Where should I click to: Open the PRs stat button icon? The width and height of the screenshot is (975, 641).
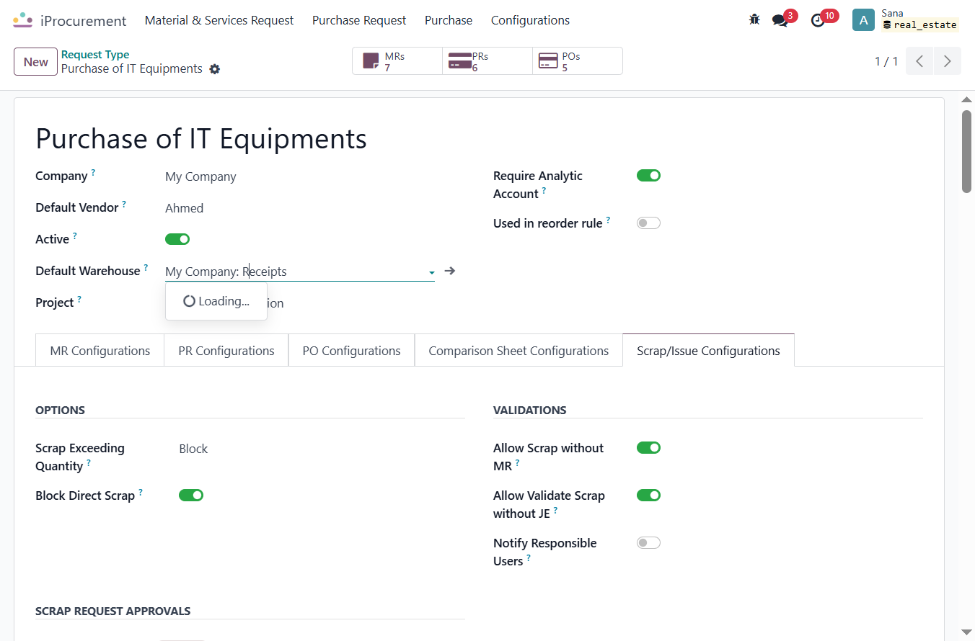460,61
